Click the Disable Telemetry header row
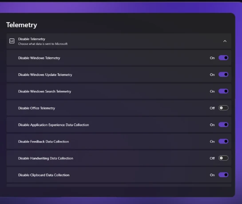Screen dimensions: 242x204 [x=119, y=41]
